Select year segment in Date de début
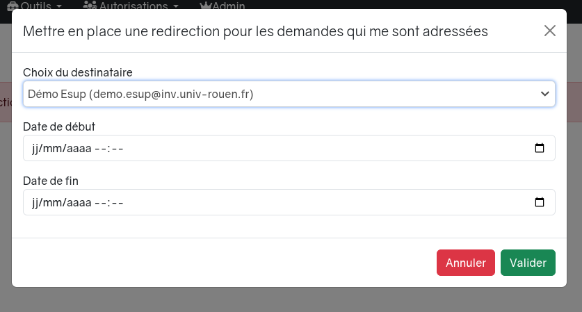The height and width of the screenshot is (312, 582). (79, 148)
